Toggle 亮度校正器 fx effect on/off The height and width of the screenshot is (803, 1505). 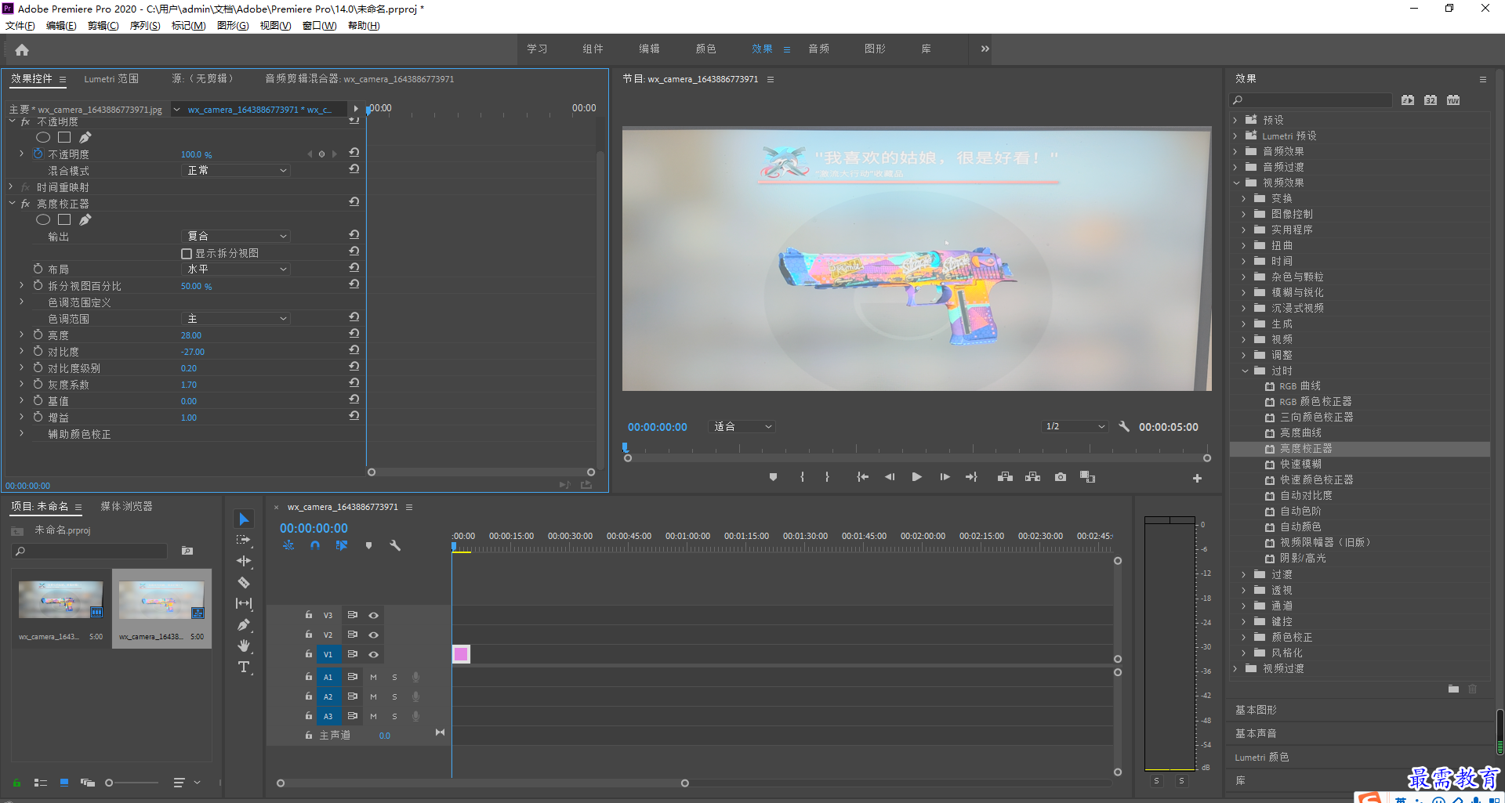pyautogui.click(x=25, y=204)
